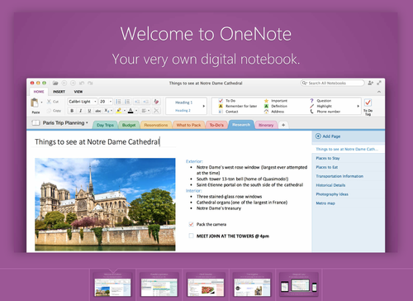Apply a bulleted list
The image size is (413, 301).
pyautogui.click(x=118, y=102)
